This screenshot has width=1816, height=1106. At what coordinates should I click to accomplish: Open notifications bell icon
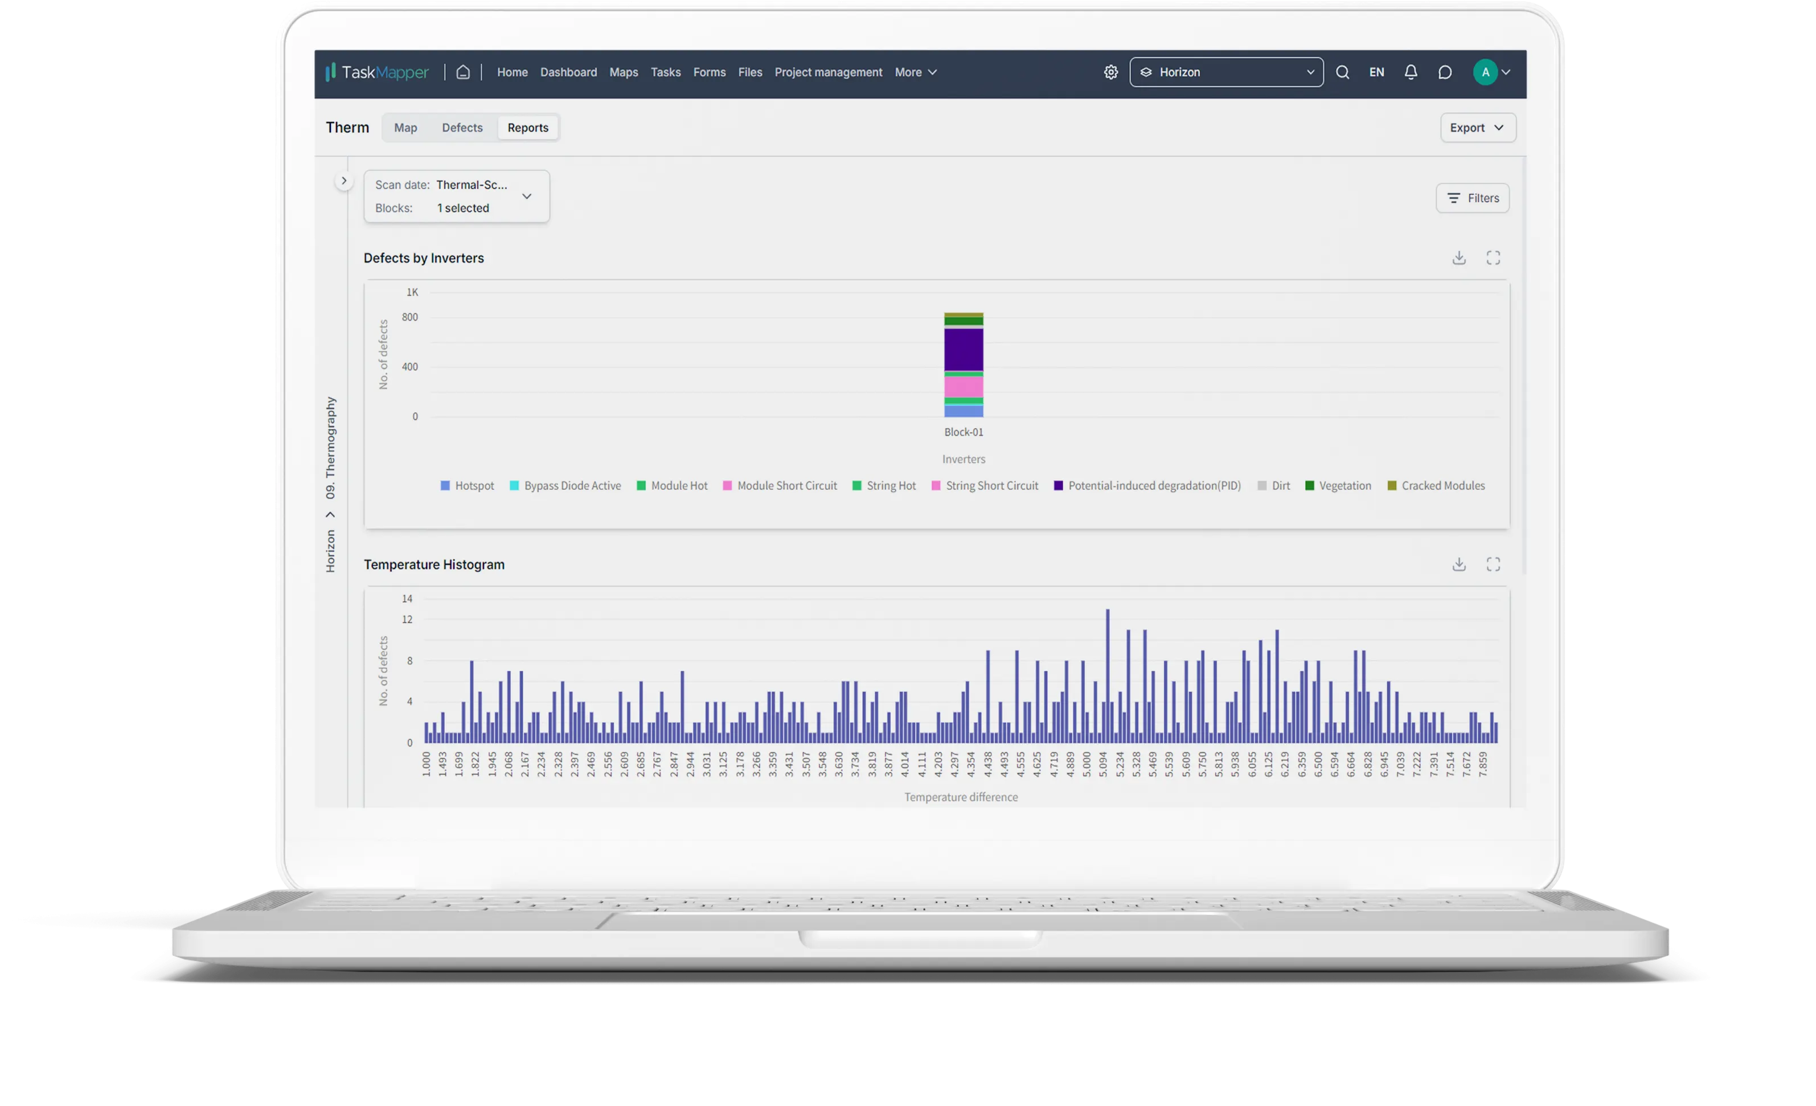tap(1410, 72)
